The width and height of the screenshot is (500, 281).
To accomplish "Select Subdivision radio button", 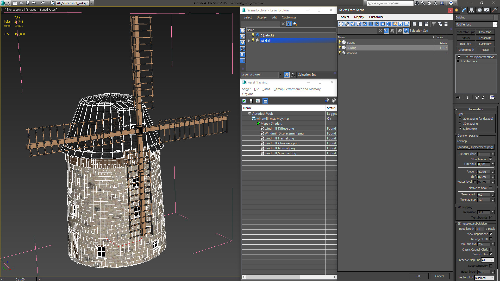I will [460, 129].
